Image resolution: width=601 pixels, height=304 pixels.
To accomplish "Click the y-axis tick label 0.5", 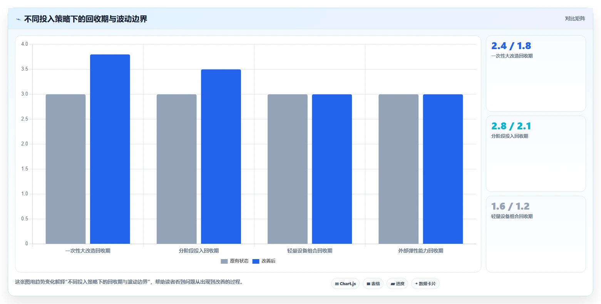I will 25,219.
